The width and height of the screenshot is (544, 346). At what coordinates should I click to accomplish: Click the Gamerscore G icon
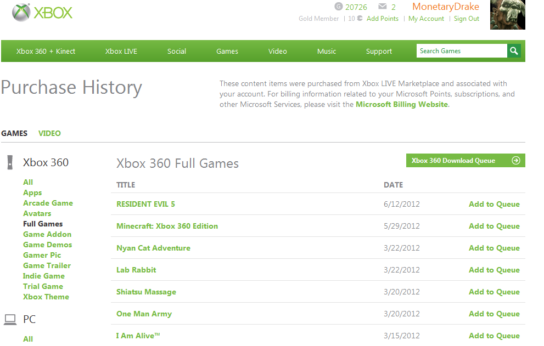click(x=338, y=7)
